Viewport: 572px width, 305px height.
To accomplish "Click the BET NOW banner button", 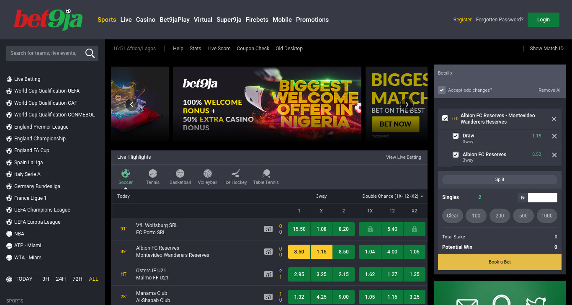I will (395, 124).
